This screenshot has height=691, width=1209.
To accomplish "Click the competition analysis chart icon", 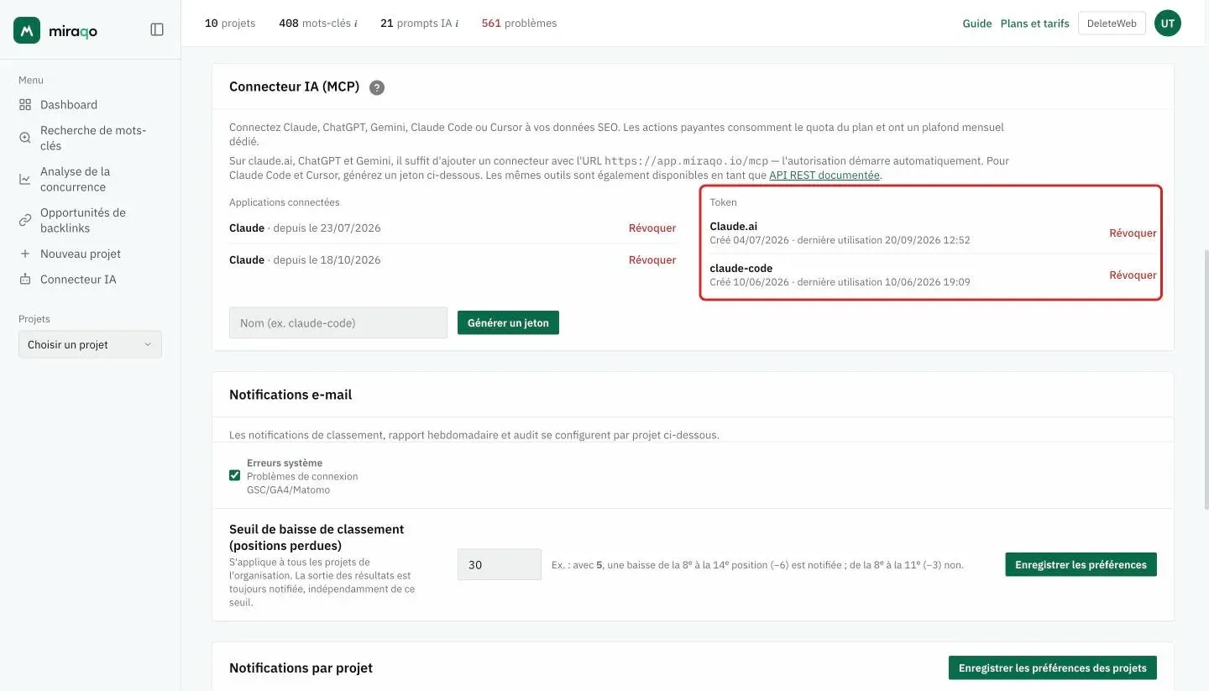I will [25, 179].
